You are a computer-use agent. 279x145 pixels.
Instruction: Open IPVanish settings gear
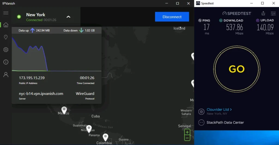(x=6, y=50)
